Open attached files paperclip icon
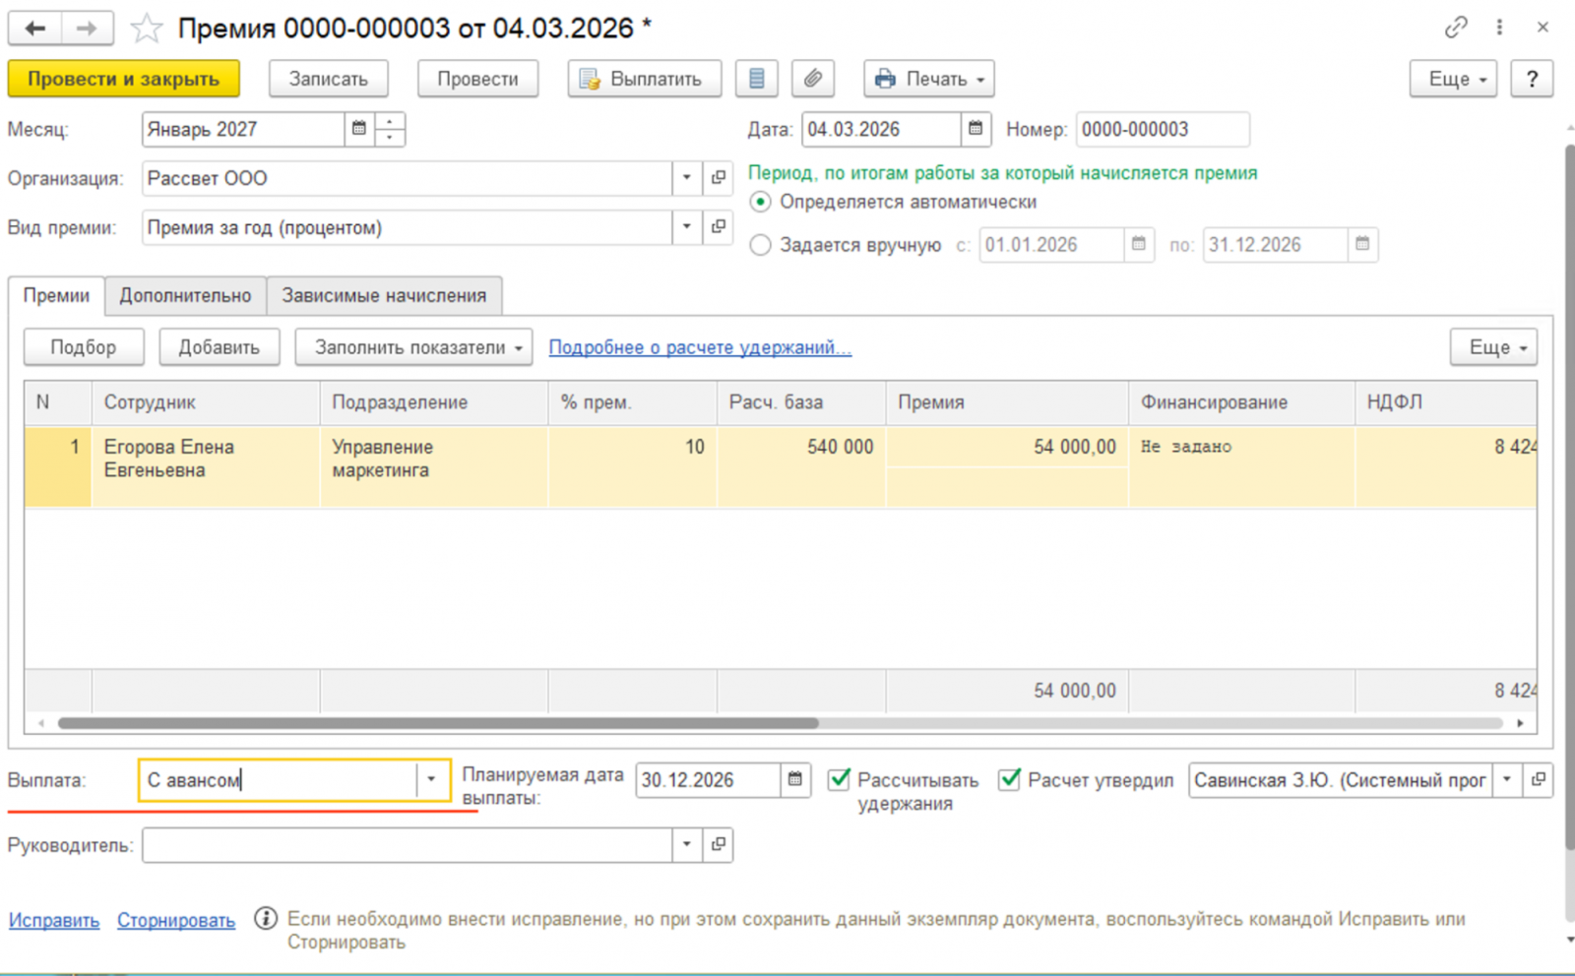This screenshot has height=976, width=1575. [x=812, y=79]
